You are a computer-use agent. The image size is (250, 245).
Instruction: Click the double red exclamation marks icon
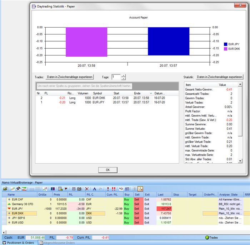coord(114,188)
